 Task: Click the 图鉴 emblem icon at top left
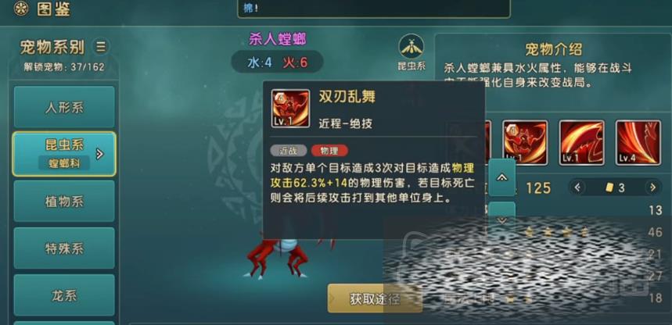pos(21,9)
